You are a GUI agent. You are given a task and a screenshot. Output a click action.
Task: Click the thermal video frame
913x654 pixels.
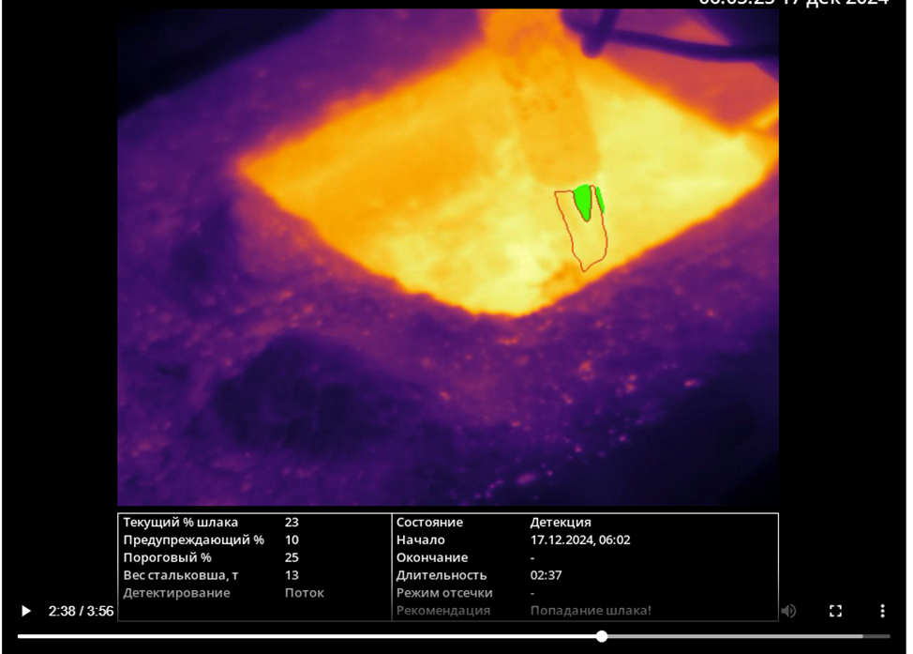pyautogui.click(x=448, y=257)
